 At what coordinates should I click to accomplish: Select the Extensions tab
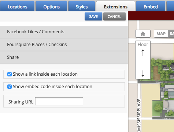[115, 7]
